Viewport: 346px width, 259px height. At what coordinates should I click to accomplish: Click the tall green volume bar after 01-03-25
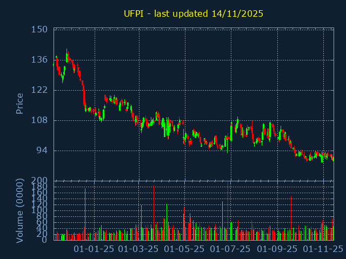click(x=167, y=222)
